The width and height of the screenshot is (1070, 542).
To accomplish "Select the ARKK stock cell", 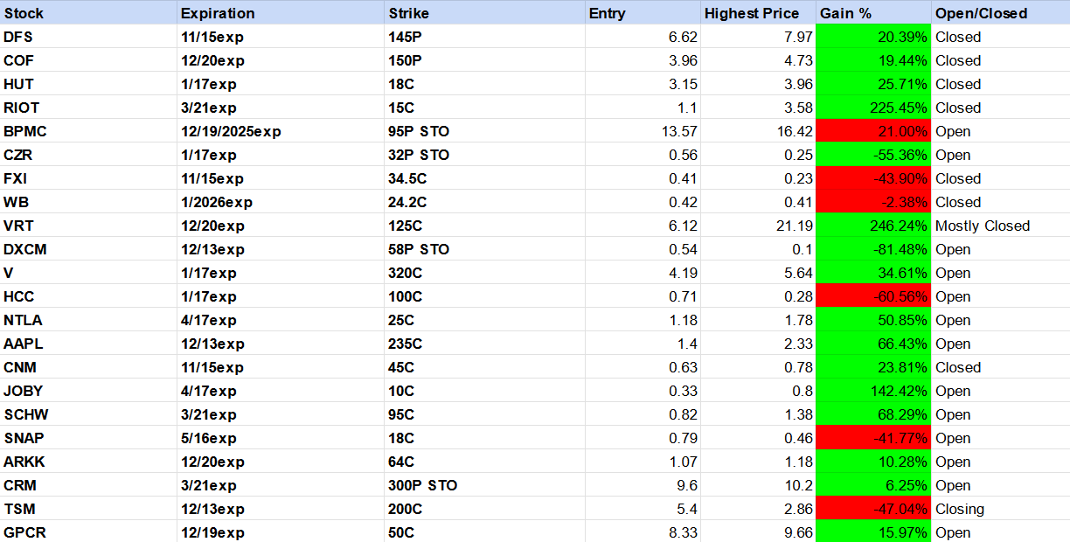I will pos(88,462).
